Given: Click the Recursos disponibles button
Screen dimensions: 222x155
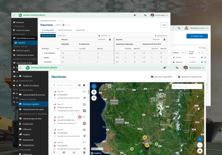Looking at the screenshot, I should (162, 77).
